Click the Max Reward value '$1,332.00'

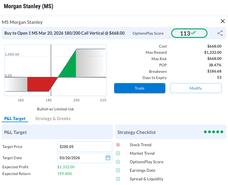tap(213, 52)
